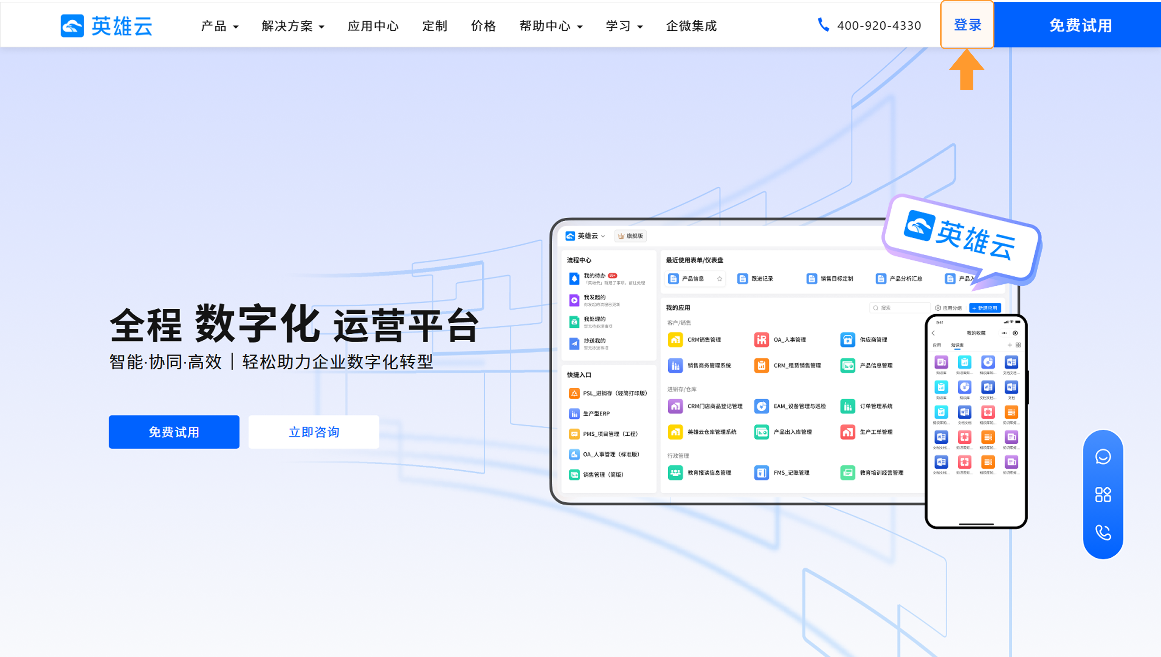
Task: Click the OA_人事管理 app icon in the dashboard preview
Action: click(761, 339)
